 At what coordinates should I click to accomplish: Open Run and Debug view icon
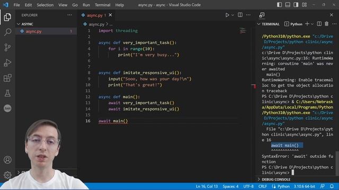7,63
